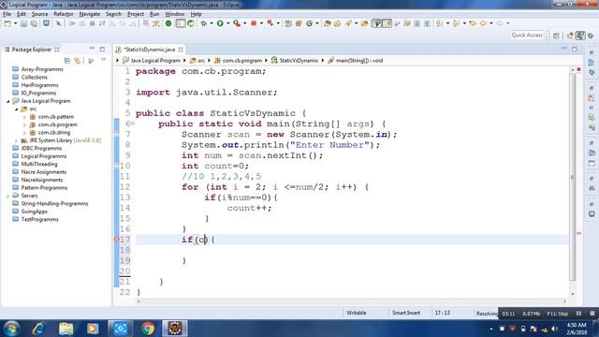This screenshot has width=599, height=337.
Task: Click the New file toolbar icon
Action: (7, 23)
